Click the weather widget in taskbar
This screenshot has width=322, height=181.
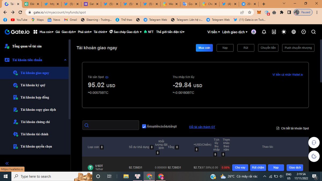239,176
